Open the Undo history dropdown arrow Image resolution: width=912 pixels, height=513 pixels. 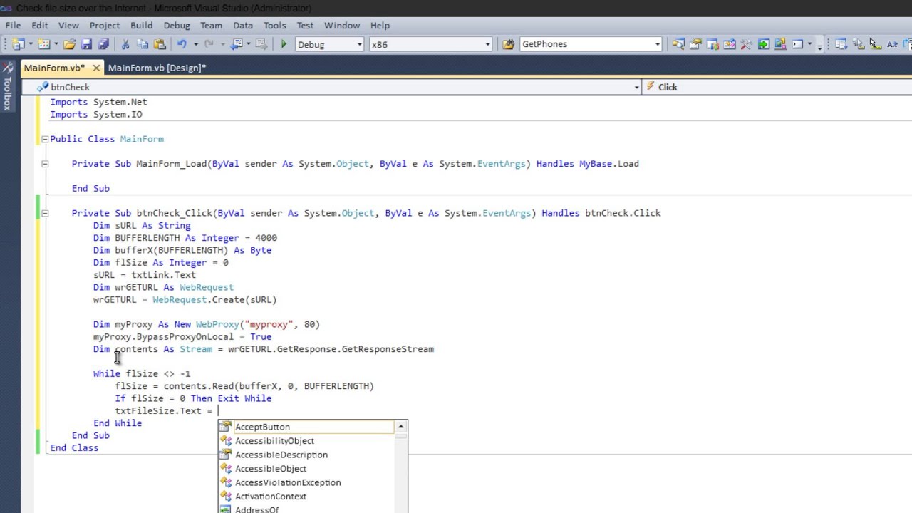pyautogui.click(x=195, y=44)
